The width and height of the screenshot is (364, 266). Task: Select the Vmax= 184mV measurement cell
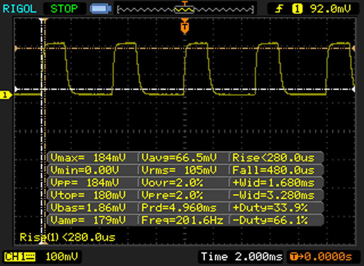point(92,158)
